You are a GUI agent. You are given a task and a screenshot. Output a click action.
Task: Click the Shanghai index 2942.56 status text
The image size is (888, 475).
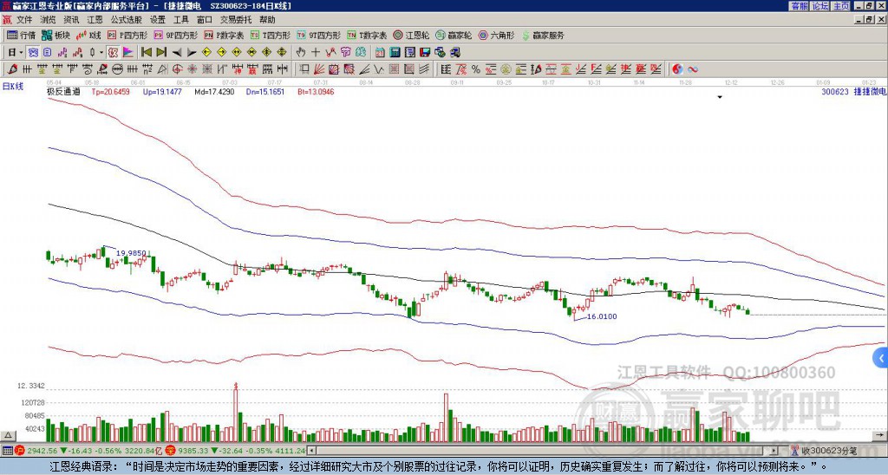[42, 451]
